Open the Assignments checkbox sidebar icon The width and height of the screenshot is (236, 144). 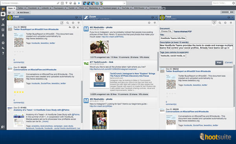[x=3, y=30]
